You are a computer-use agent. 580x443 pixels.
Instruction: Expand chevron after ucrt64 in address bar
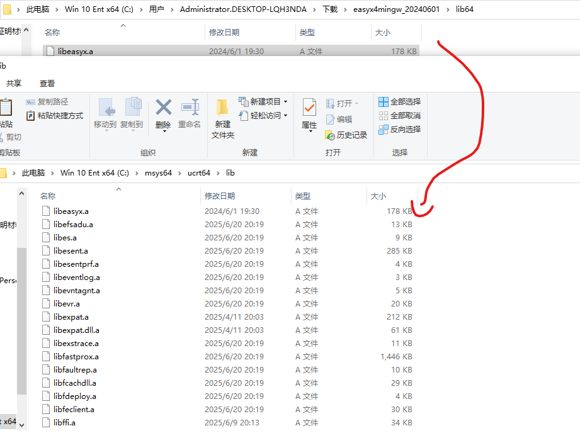[219, 173]
